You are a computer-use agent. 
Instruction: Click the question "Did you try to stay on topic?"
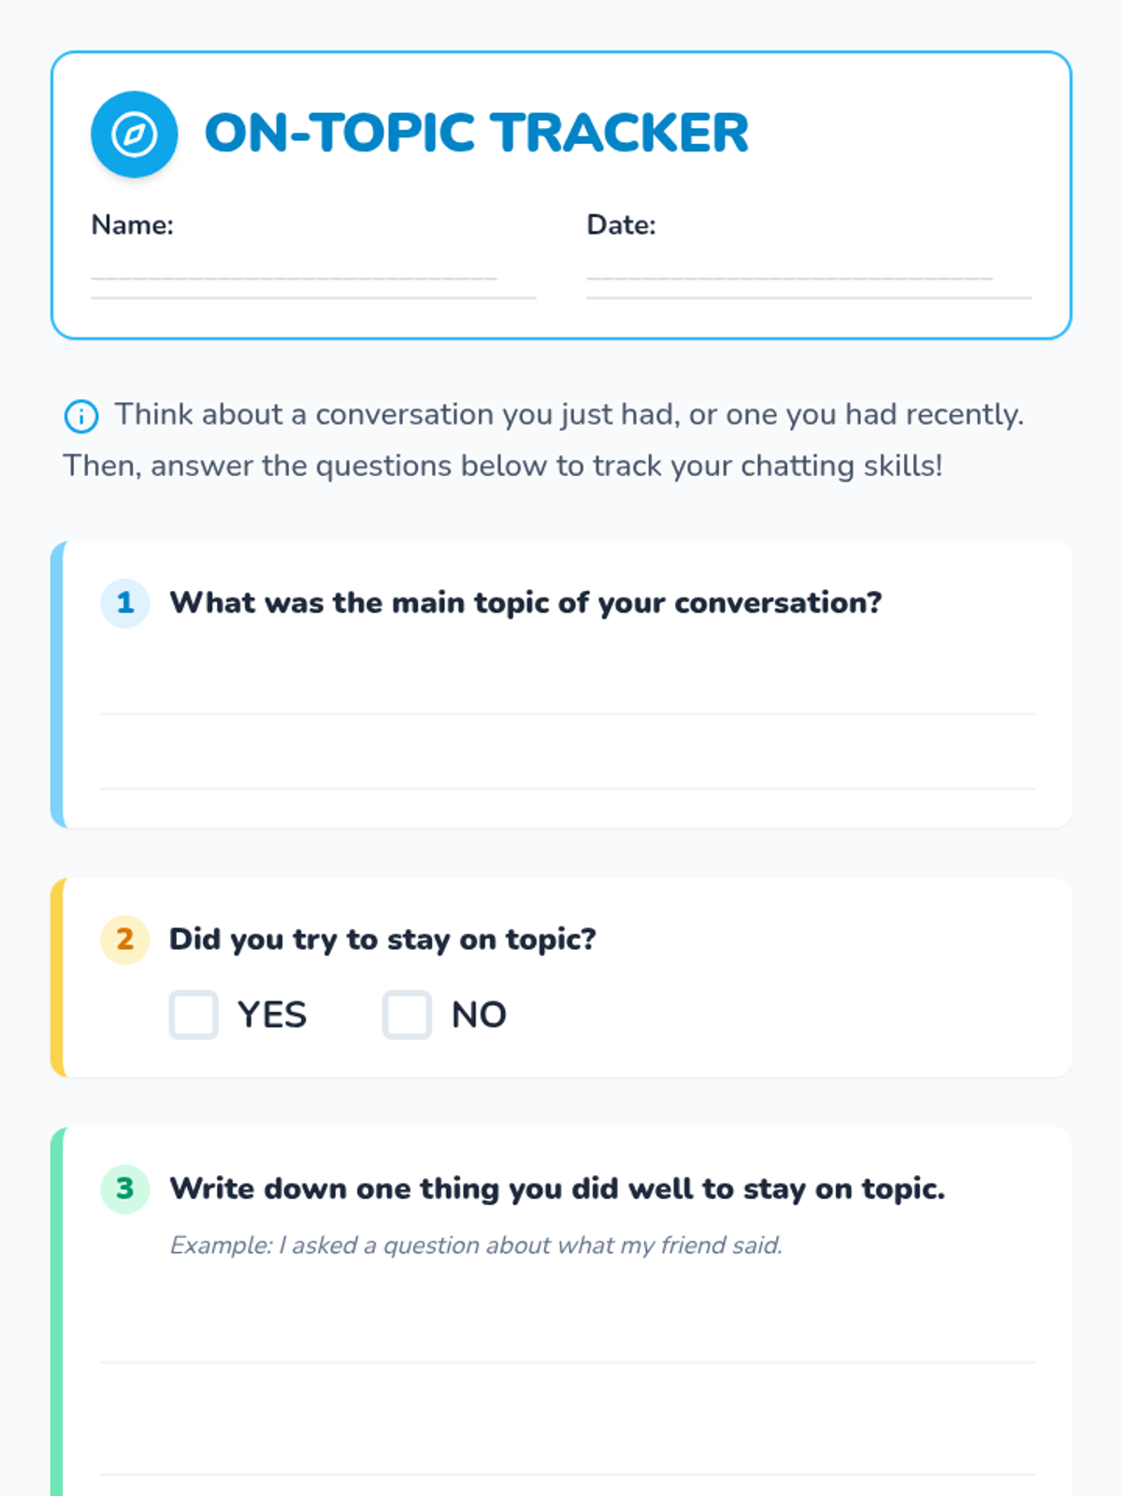pyautogui.click(x=382, y=939)
